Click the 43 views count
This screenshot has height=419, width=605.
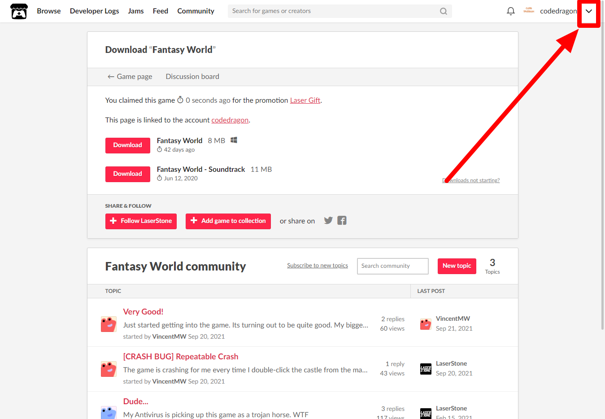pyautogui.click(x=392, y=373)
